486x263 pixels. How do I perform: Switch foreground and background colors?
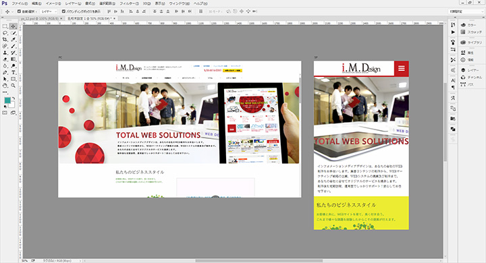(x=13, y=98)
